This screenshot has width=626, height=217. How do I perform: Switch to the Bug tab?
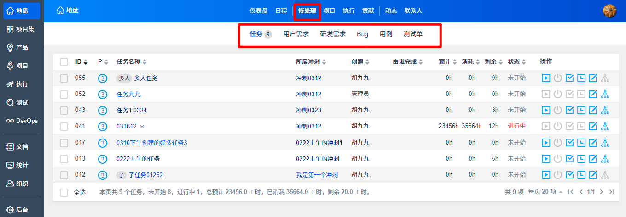pos(362,34)
